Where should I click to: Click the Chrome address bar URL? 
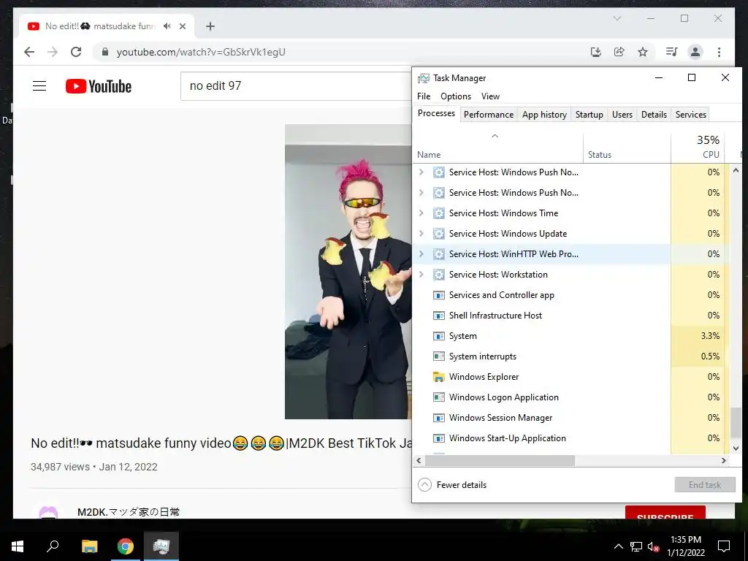pyautogui.click(x=201, y=52)
